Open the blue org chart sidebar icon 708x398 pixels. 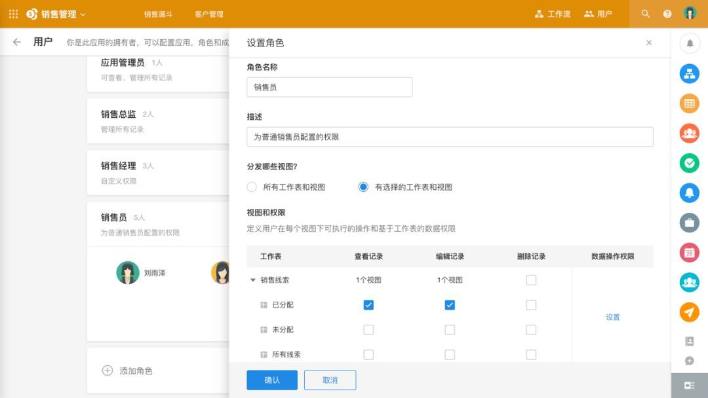coord(690,73)
